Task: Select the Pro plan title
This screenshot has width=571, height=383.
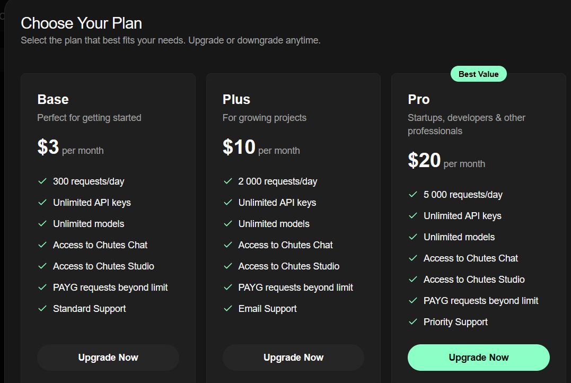Action: coord(419,100)
